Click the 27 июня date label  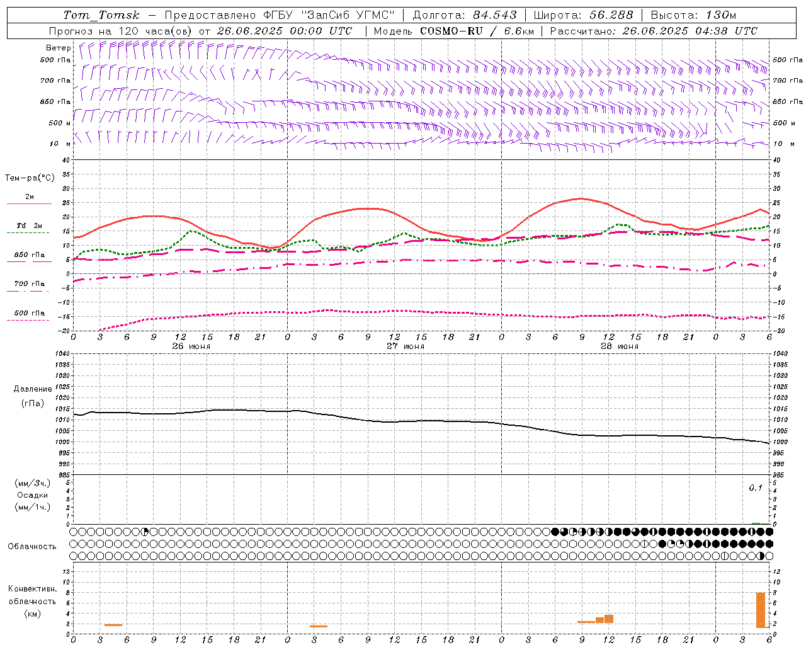[x=406, y=346]
